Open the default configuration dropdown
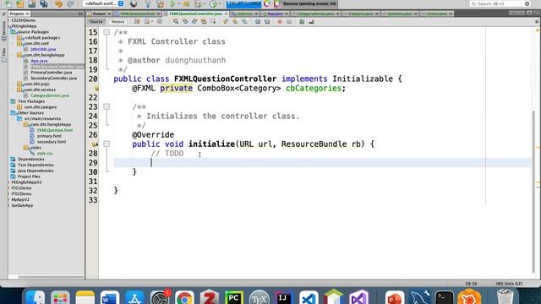The image size is (541, 304). tap(103, 3)
